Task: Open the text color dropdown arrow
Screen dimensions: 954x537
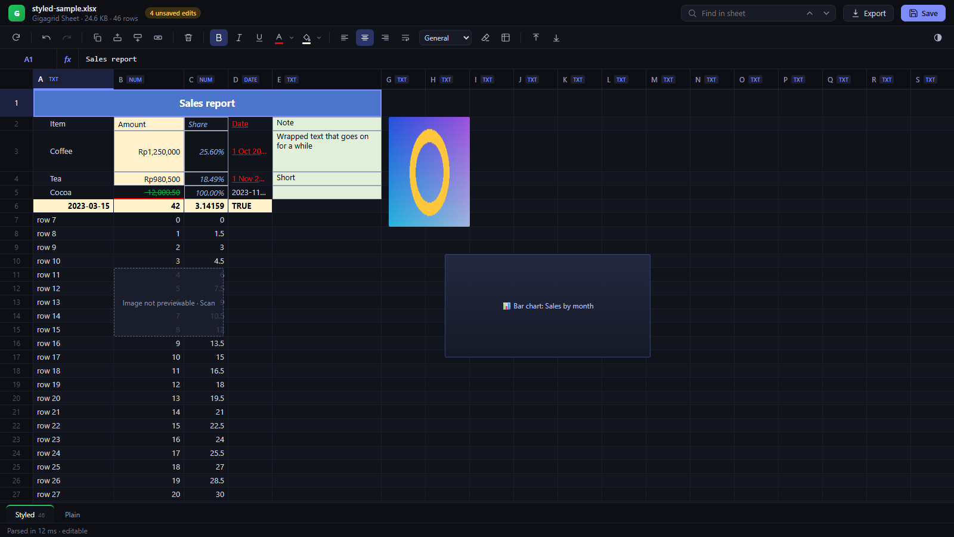Action: pos(292,38)
